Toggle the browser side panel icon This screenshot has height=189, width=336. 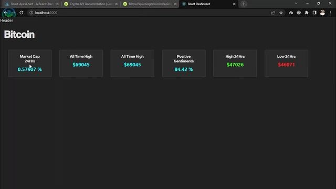click(x=314, y=13)
